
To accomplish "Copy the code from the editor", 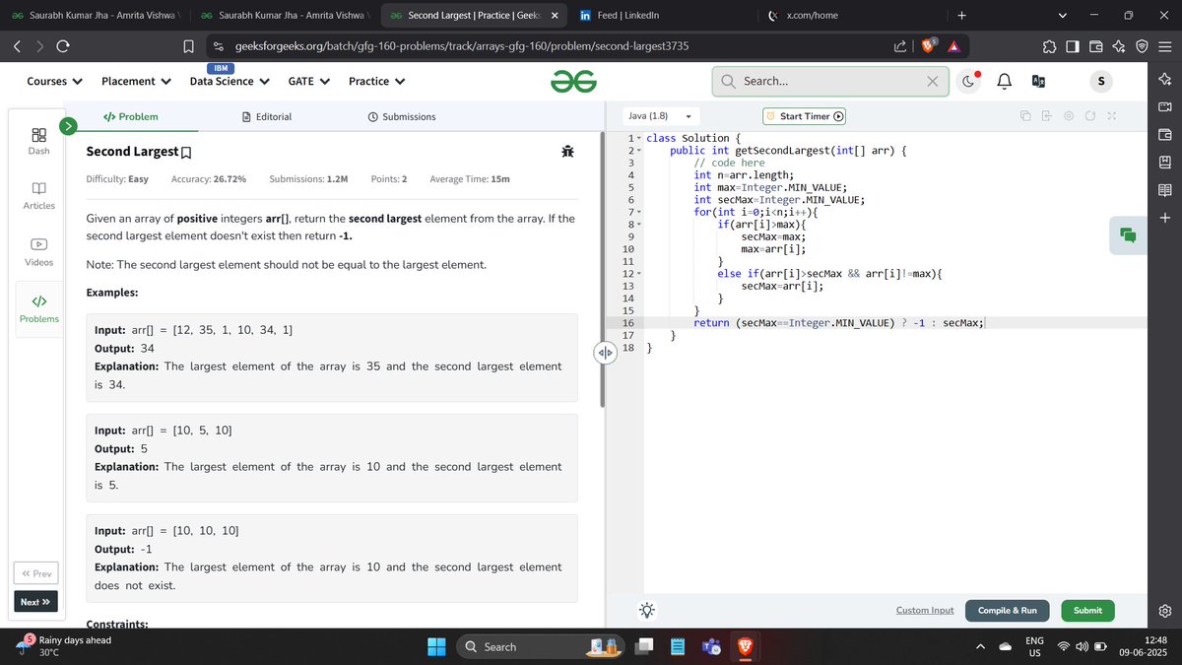I will pyautogui.click(x=1026, y=116).
